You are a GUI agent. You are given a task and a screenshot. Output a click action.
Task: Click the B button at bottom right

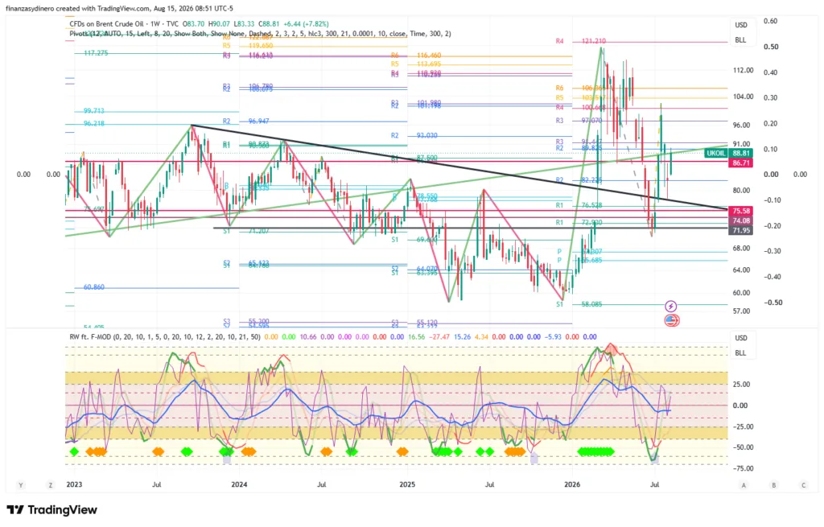[x=773, y=485]
